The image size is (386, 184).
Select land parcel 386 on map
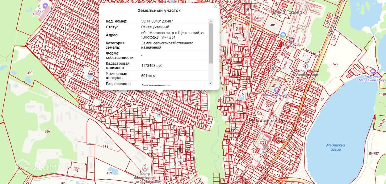(x=47, y=131)
